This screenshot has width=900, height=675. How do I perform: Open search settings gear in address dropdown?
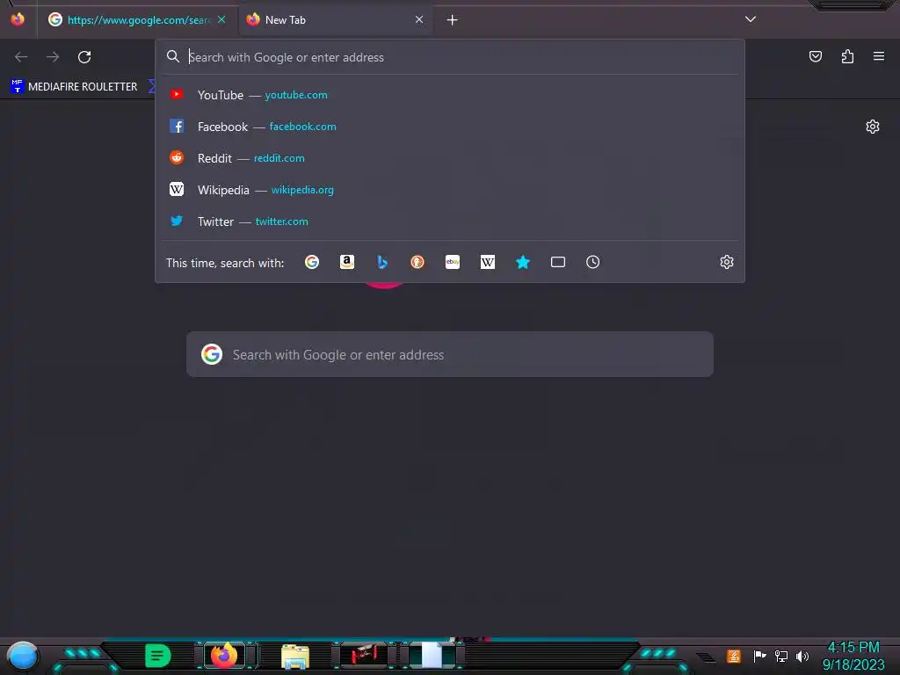[727, 262]
